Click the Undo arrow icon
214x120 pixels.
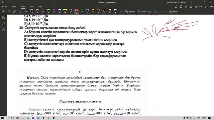tap(4, 12)
